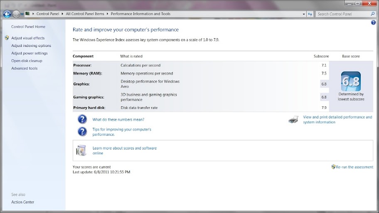379x213 pixels.
Task: Open disk cleanup link
Action: pyautogui.click(x=27, y=61)
